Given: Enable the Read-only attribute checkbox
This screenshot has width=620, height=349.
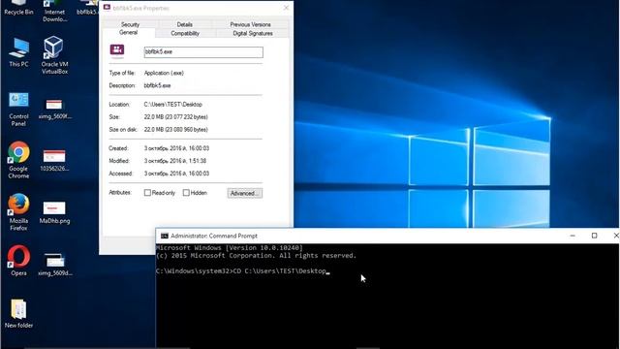Looking at the screenshot, I should pyautogui.click(x=147, y=193).
